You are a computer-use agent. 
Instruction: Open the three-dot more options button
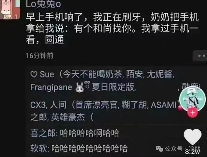pos(200,56)
